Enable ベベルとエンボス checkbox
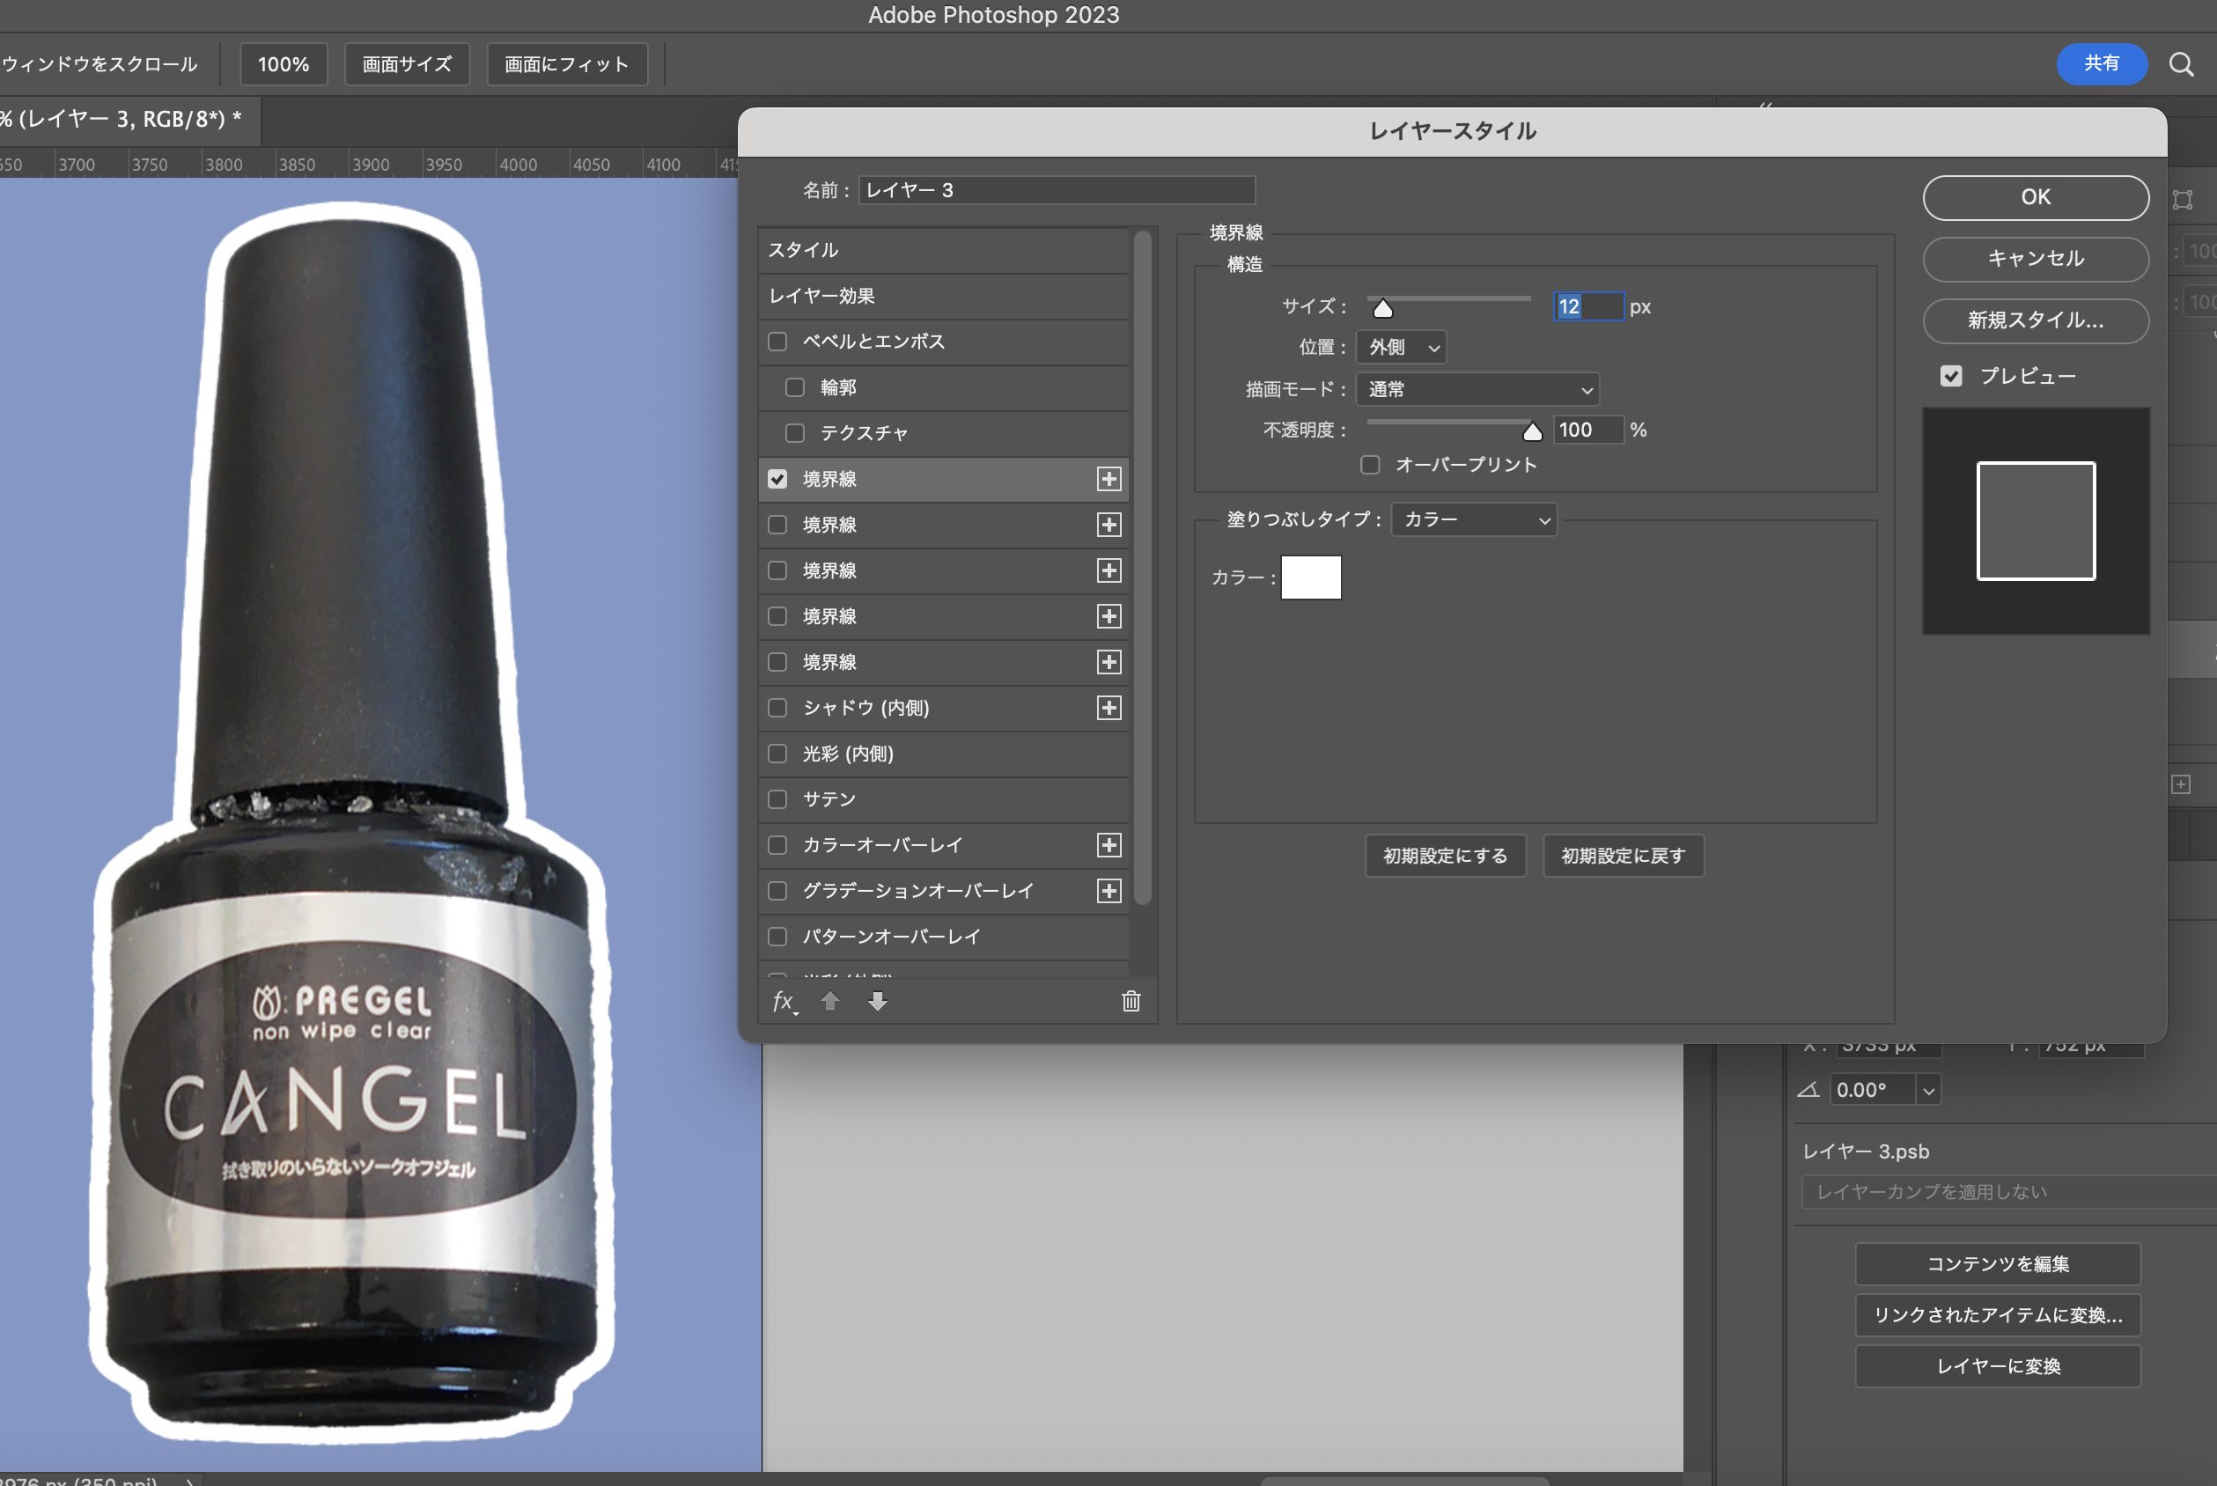Viewport: 2217px width, 1486px height. tap(778, 342)
